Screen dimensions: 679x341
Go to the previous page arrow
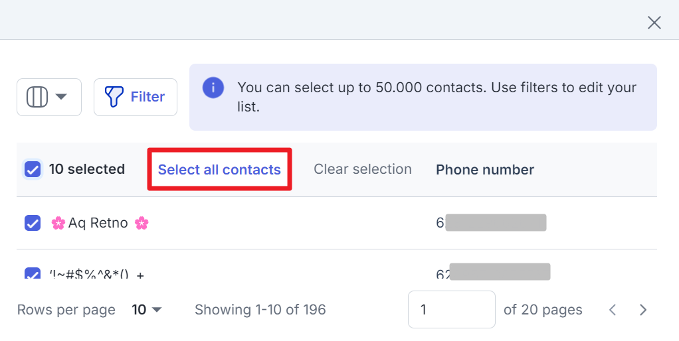click(x=613, y=309)
